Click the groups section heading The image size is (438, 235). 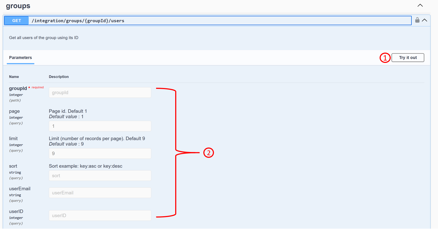point(18,6)
